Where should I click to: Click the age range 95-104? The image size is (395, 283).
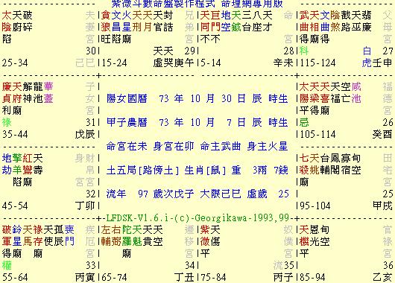point(315,206)
